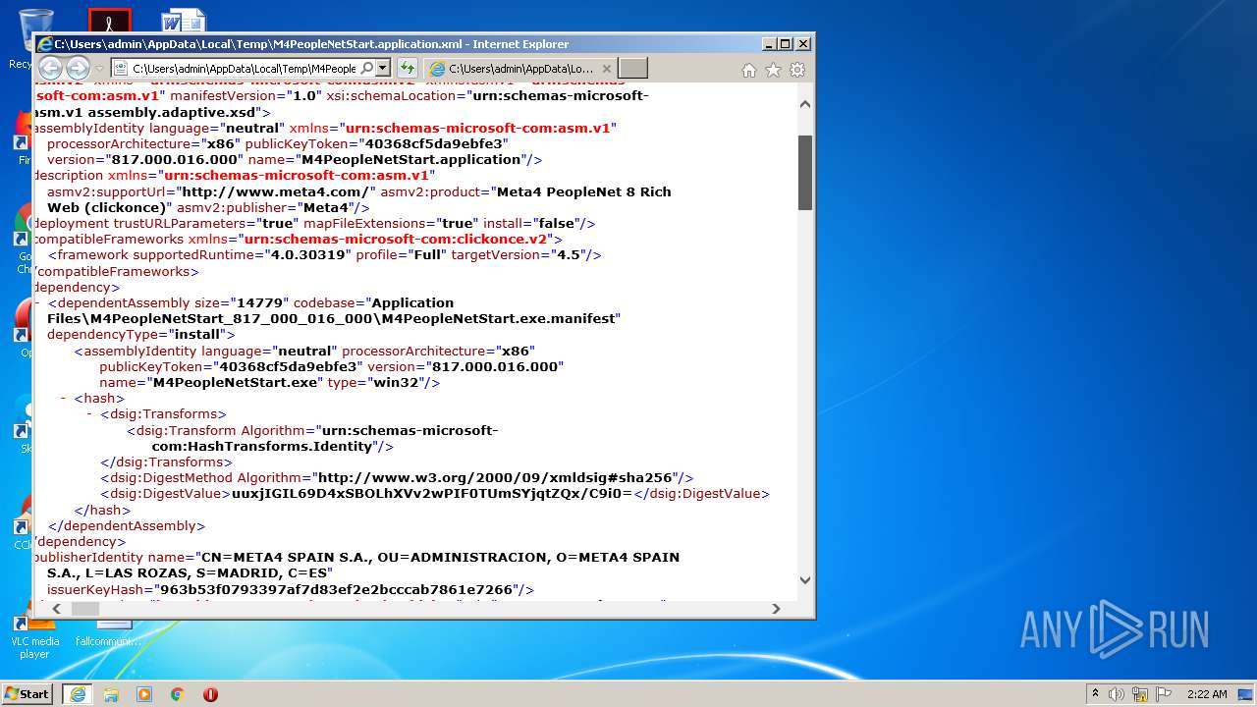Collapse the hash XML node
Image resolution: width=1257 pixels, height=707 pixels.
click(x=63, y=399)
